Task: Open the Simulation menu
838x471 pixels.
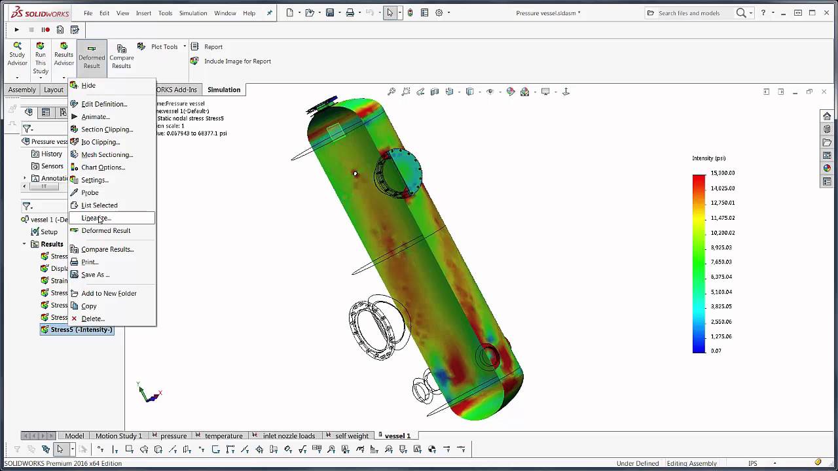Action: tap(193, 13)
